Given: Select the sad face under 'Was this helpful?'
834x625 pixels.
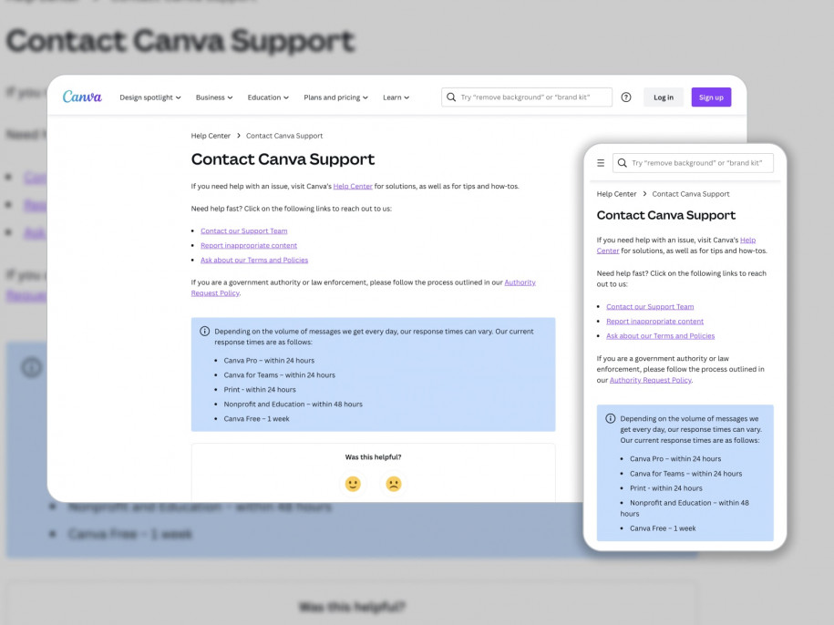Looking at the screenshot, I should coord(393,484).
